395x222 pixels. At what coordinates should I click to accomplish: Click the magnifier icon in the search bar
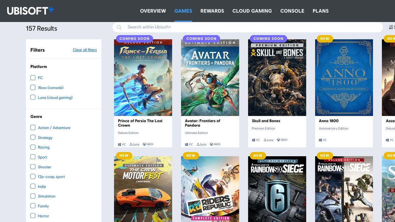[119, 27]
